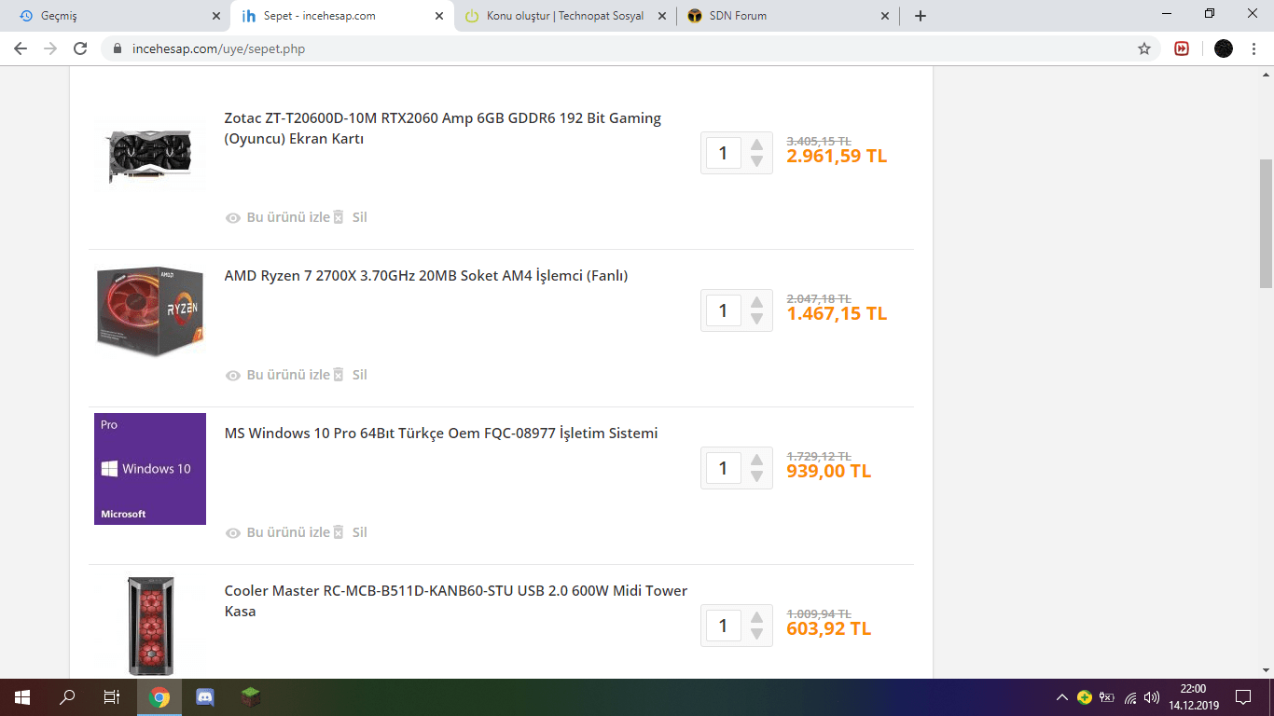Open the Wi-Fi network tray icon

point(1130,697)
